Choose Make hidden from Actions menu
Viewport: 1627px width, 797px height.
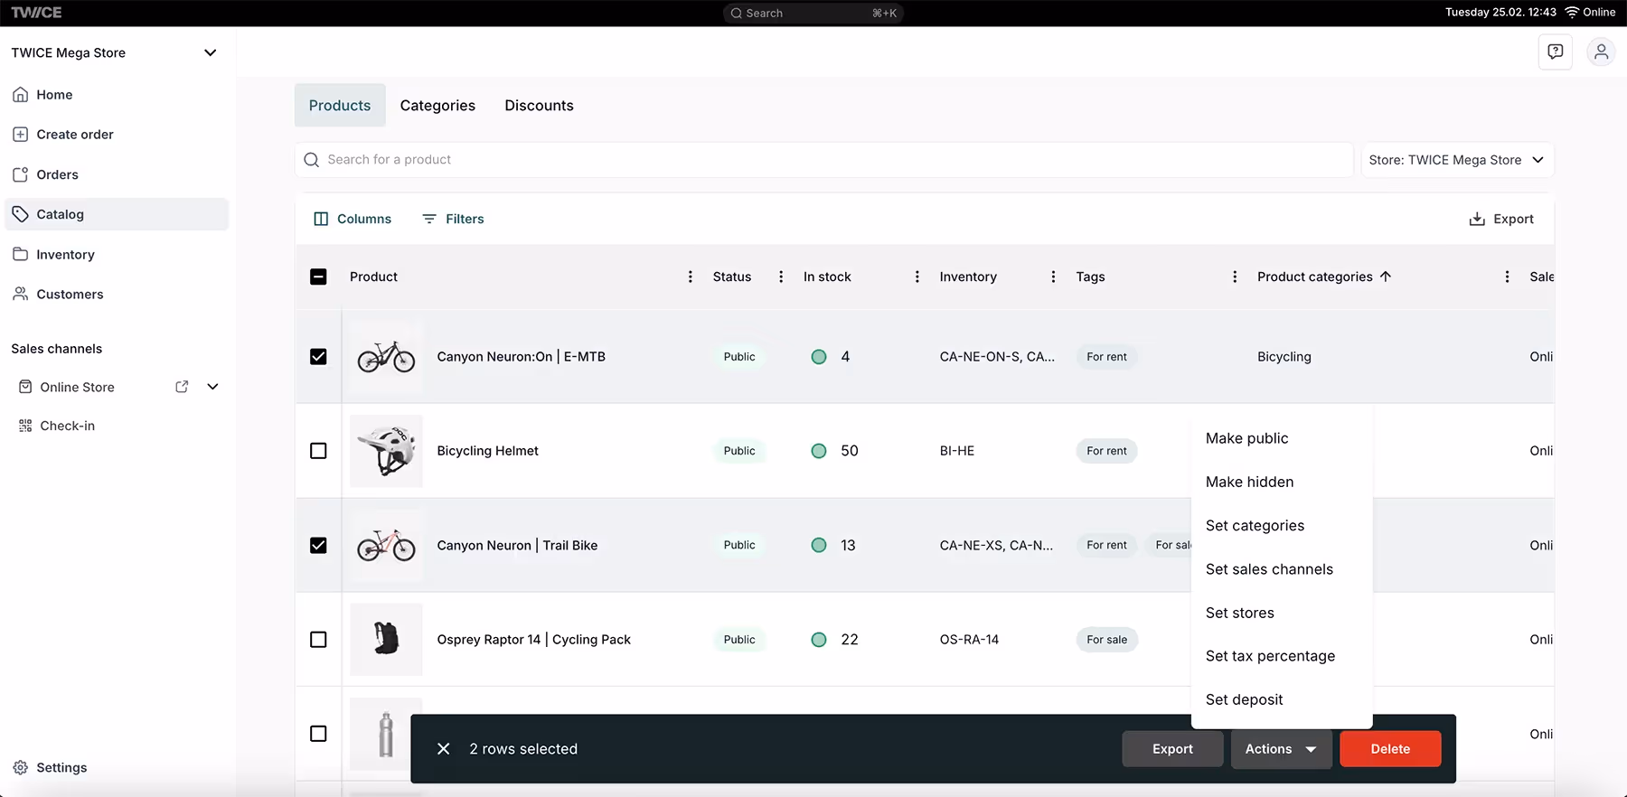coord(1282,482)
